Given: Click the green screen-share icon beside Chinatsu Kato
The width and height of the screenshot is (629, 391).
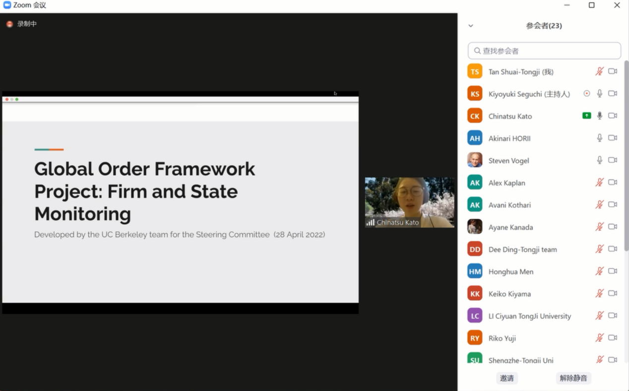Looking at the screenshot, I should pos(587,116).
